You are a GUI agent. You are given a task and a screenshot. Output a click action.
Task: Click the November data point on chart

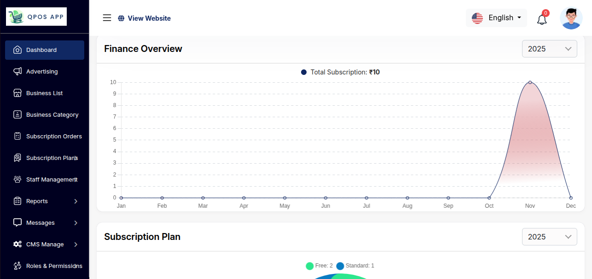pos(530,82)
